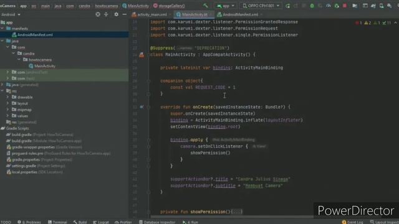This screenshot has height=224, width=399.
Task: Collapse the candra package
Action: coord(14,54)
